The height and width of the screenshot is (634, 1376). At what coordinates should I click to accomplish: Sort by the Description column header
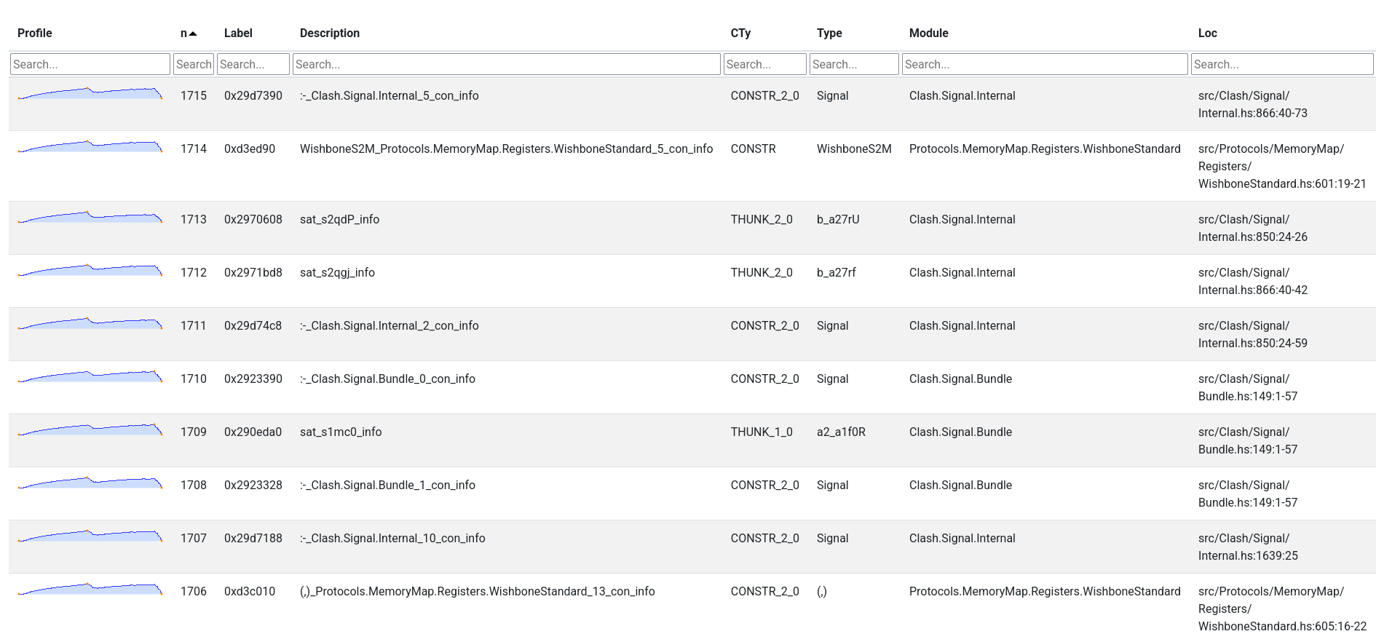329,33
